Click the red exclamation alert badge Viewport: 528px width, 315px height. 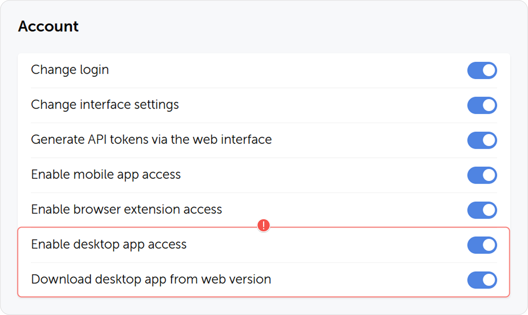point(264,225)
